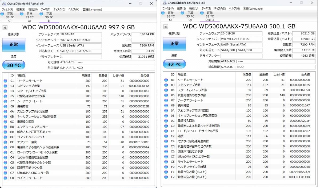Click blue status orb for リードエラーレート in left window
Image resolution: width=320 pixels, height=188 pixels.
tap(5, 81)
